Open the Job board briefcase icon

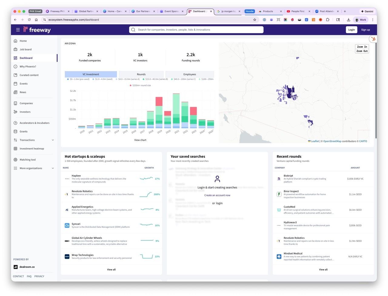click(15, 49)
